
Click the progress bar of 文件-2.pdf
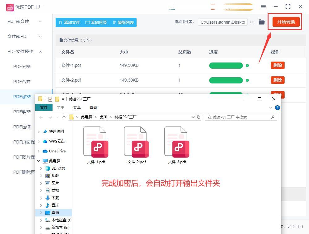(226, 80)
